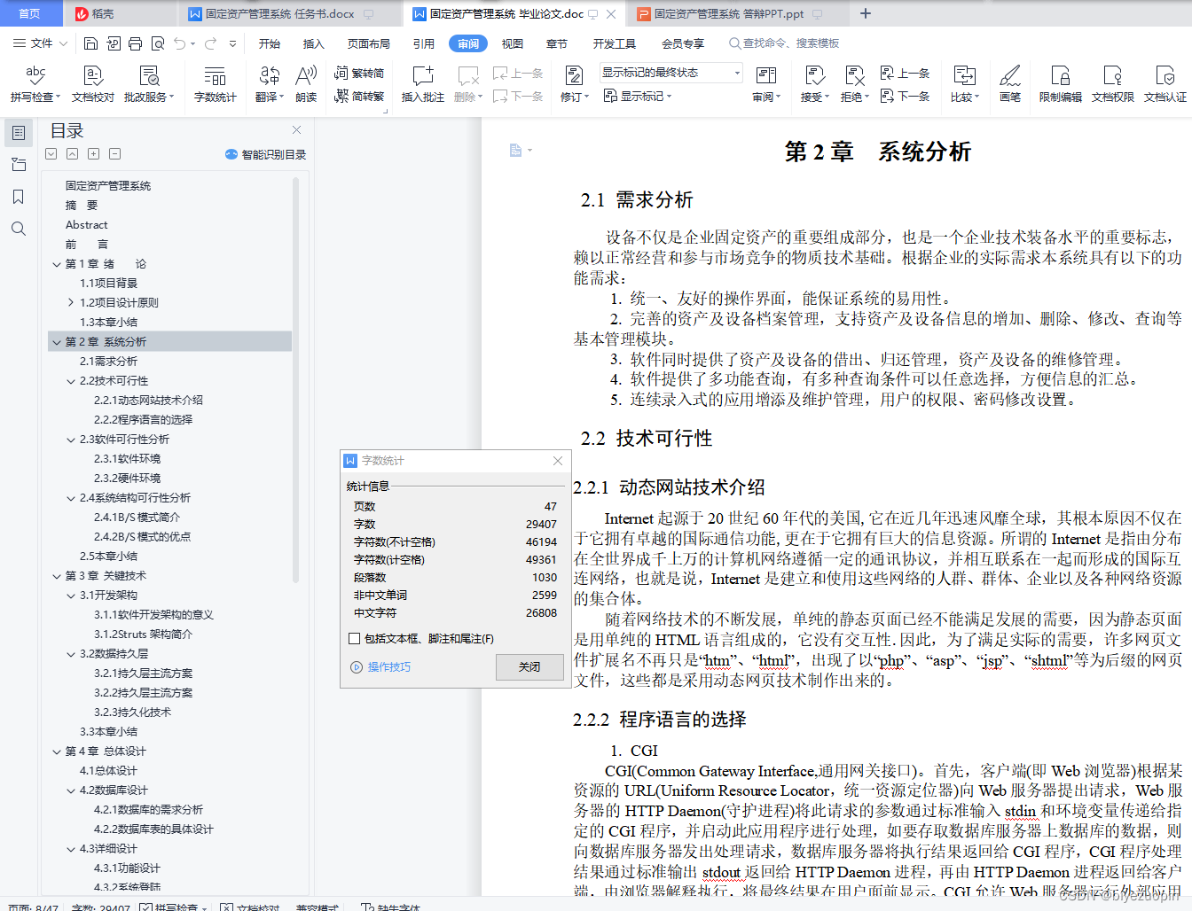This screenshot has width=1192, height=911.
Task: Click the redo arrow icon
Action: [x=210, y=43]
